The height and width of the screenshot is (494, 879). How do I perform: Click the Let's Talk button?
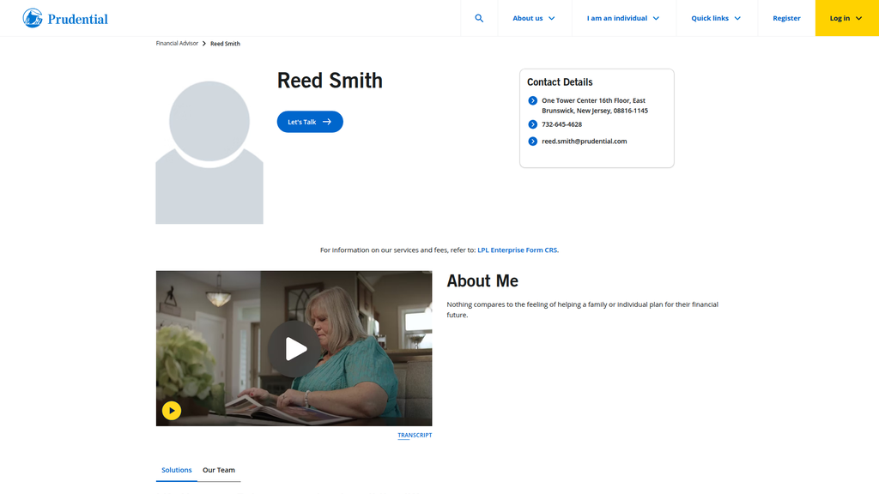[x=309, y=122]
